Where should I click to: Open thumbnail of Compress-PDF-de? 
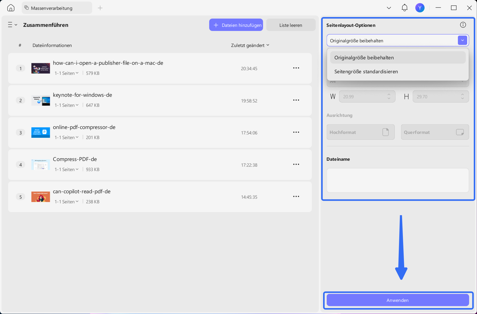coord(41,165)
